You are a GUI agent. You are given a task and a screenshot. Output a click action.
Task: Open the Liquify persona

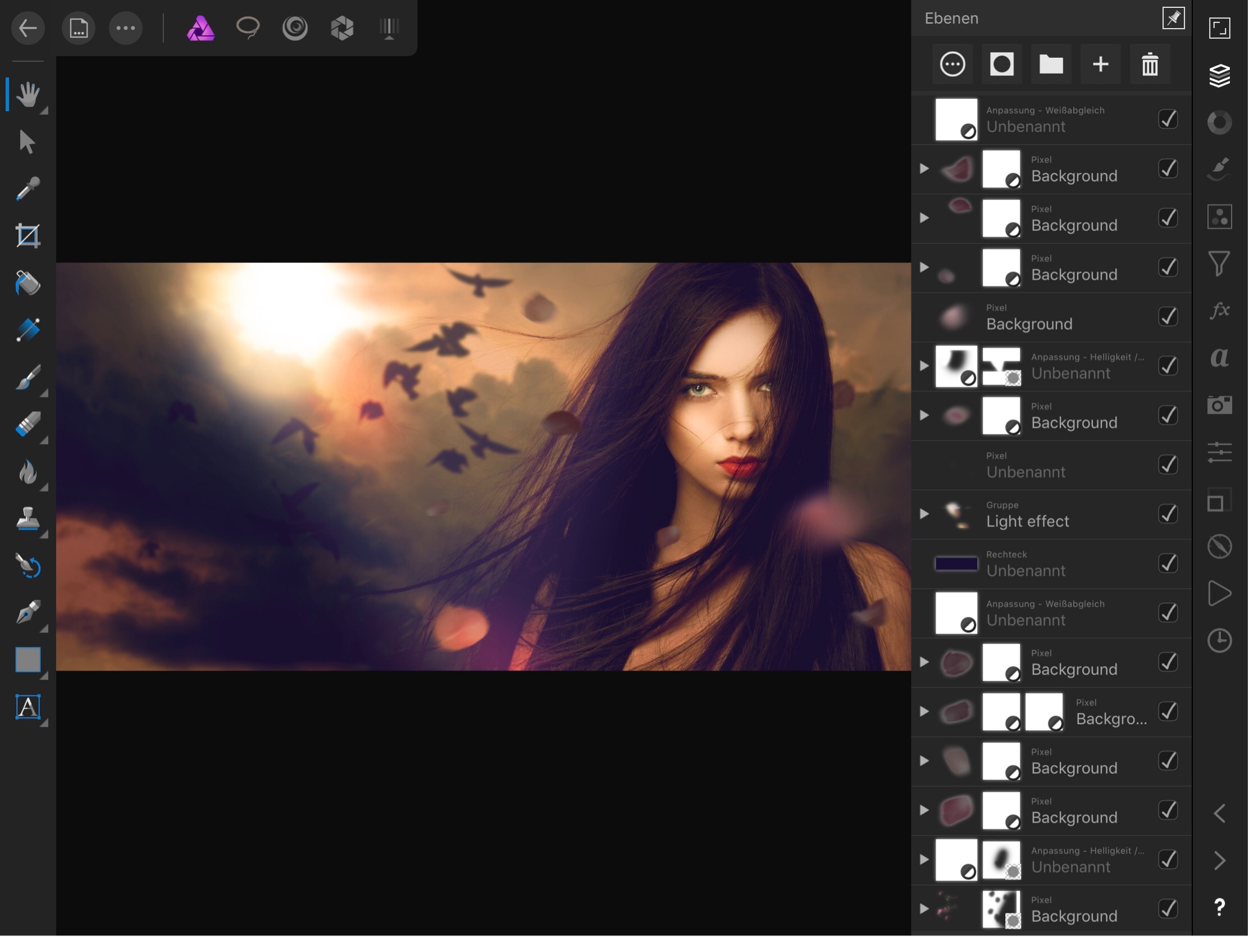(295, 28)
